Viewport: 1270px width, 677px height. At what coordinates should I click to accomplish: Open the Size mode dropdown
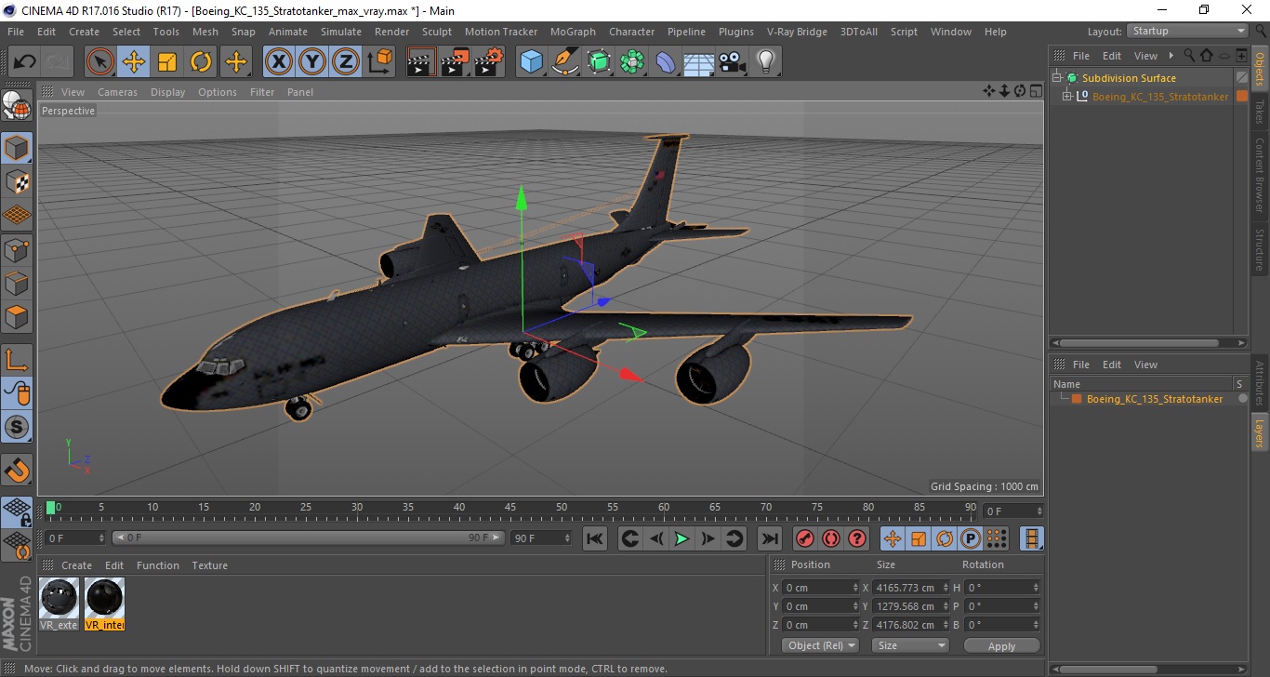(910, 645)
